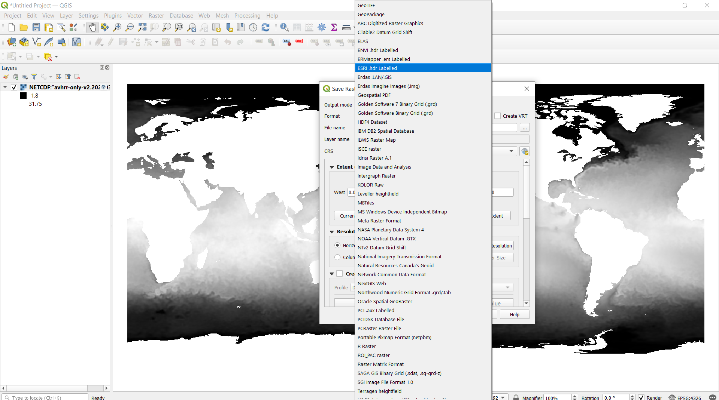Select Pan Map to Selection tool

coord(104,27)
